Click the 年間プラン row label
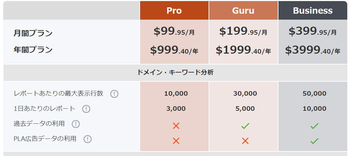Image resolution: width=355 pixels, height=156 pixels. click(33, 49)
